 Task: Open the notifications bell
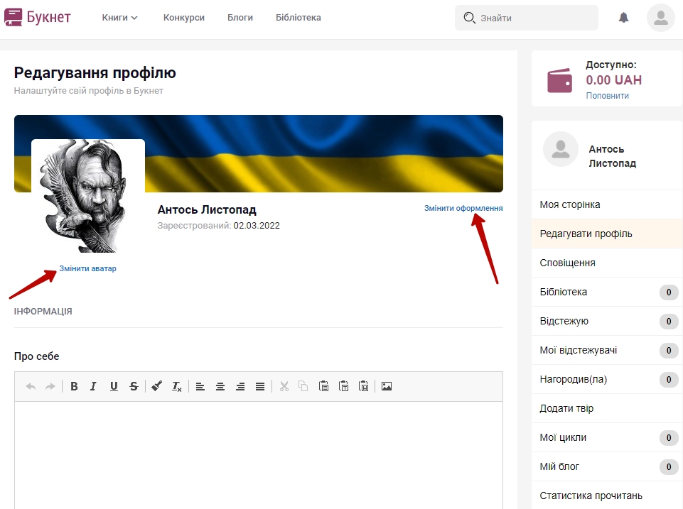pos(624,18)
